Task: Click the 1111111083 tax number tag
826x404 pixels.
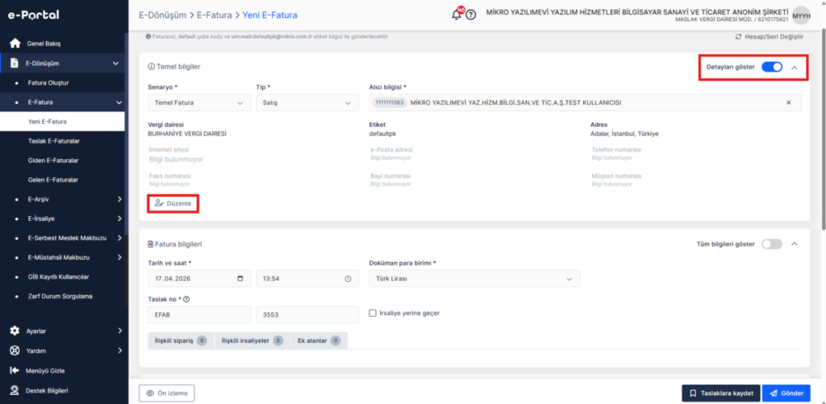Action: click(x=390, y=102)
